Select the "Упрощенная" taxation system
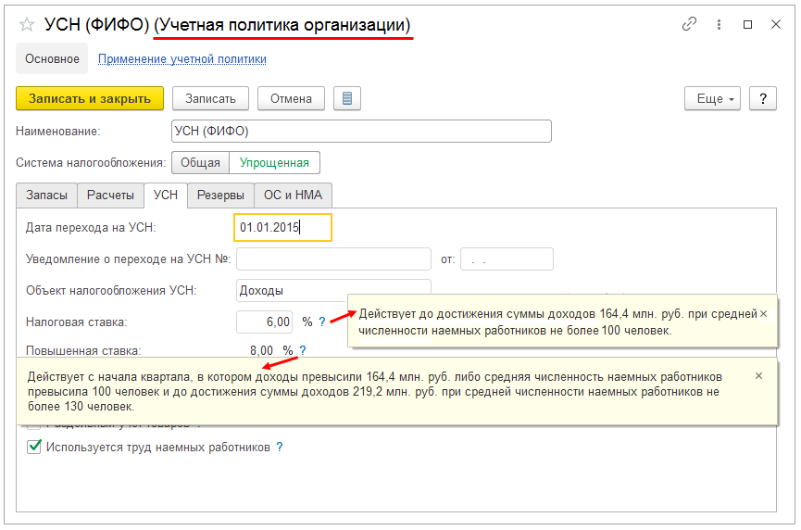801x530 pixels. [x=274, y=163]
